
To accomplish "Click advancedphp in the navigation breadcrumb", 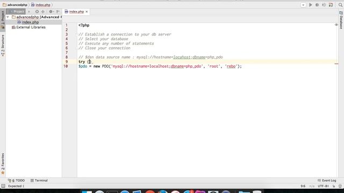I will [x=17, y=5].
